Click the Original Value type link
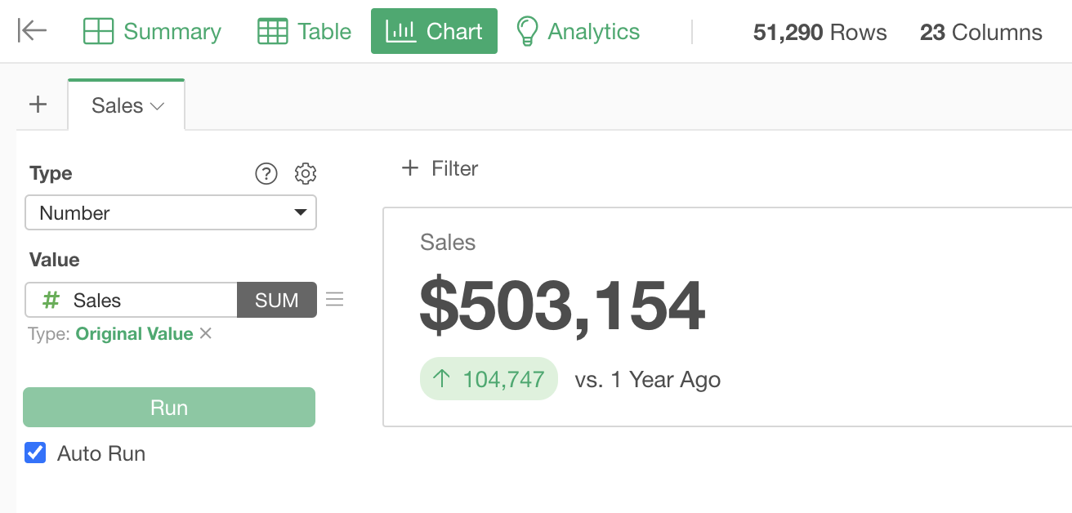Screen dimensions: 1072x513 pos(134,333)
